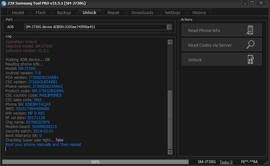The width and height of the screenshot is (270, 166).
Task: Click the phone lock icon on Unlock button
Action: (x=250, y=59)
